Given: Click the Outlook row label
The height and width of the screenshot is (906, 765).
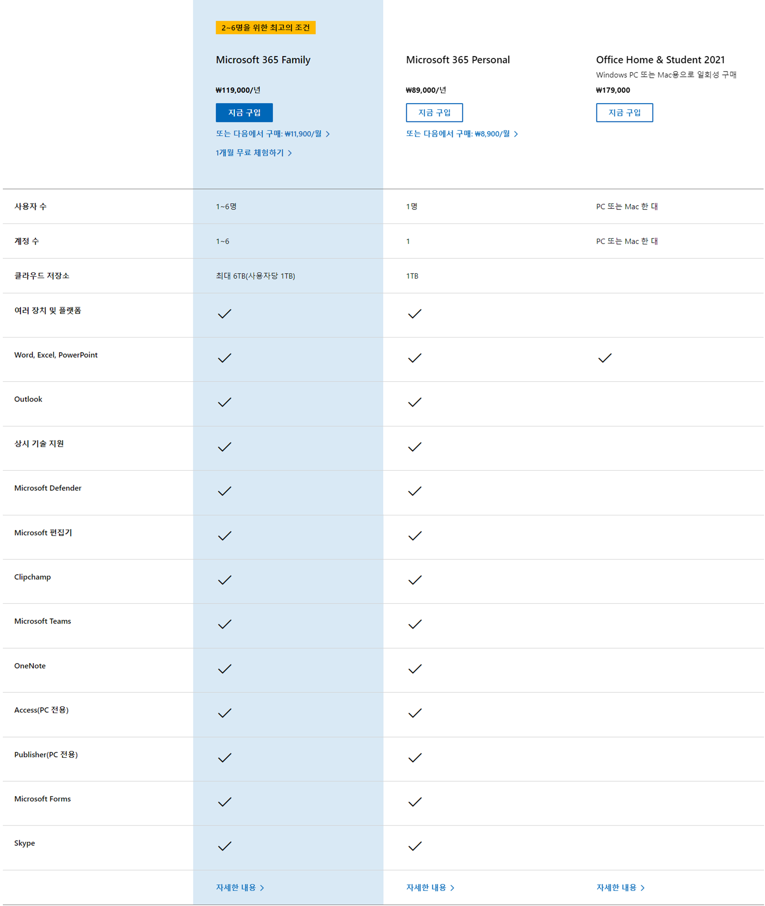Looking at the screenshot, I should tap(28, 399).
